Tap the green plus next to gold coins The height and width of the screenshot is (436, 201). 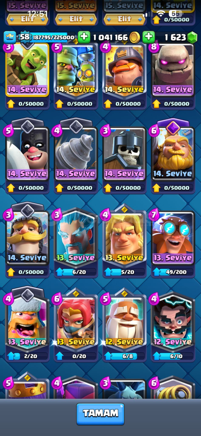coord(84,37)
